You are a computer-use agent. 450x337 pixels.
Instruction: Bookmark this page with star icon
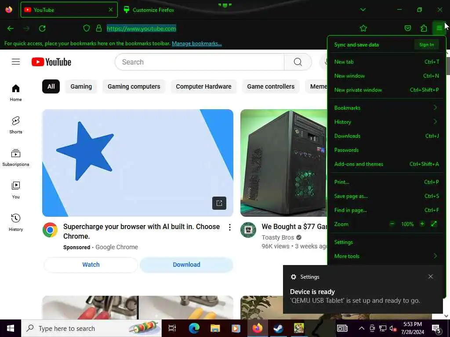click(363, 28)
